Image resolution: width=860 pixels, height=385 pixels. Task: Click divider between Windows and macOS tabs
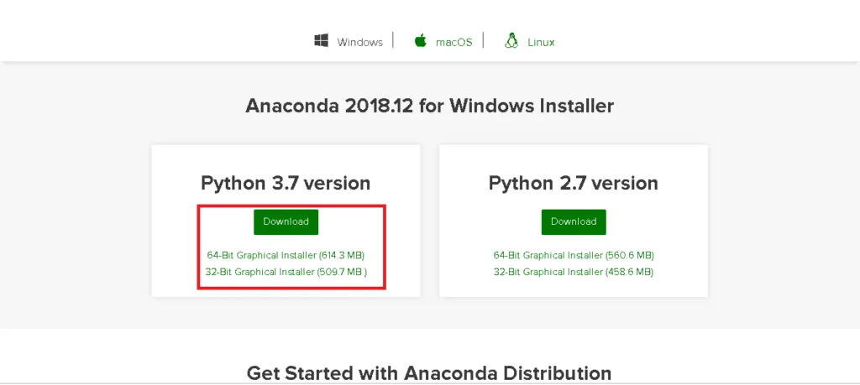tap(392, 41)
